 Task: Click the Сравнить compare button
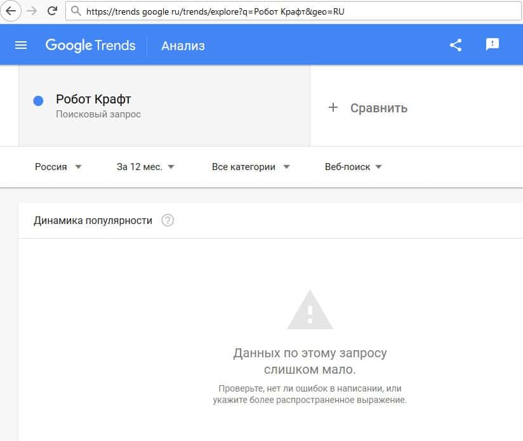378,108
